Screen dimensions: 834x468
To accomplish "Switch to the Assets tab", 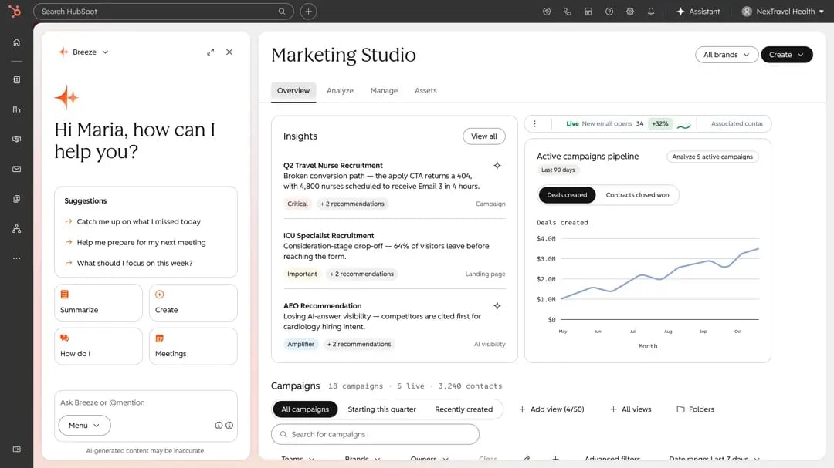I will pos(425,90).
